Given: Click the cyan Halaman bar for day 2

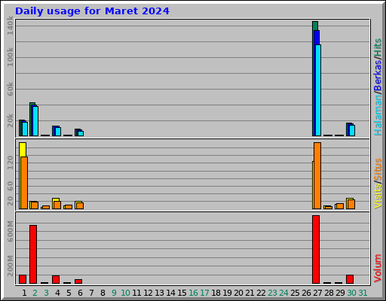Looking at the screenshot, I should click(x=35, y=121).
